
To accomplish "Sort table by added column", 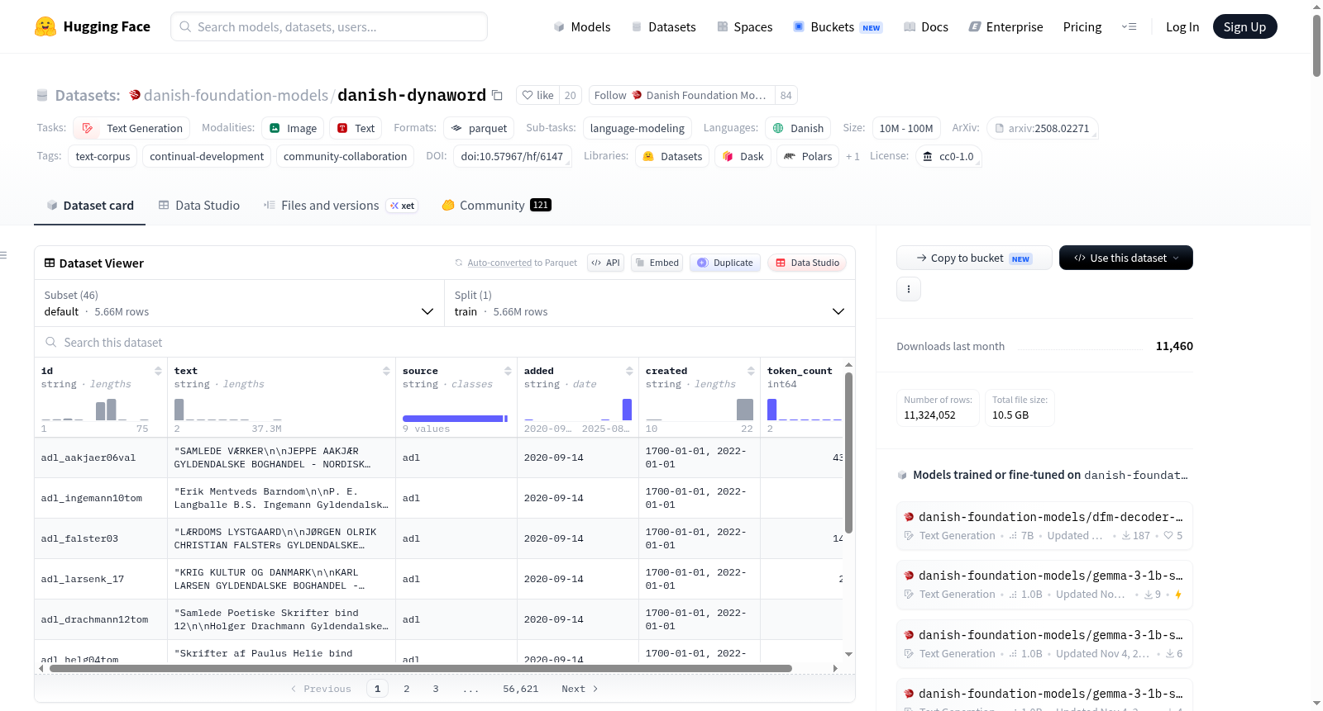I will click(x=629, y=371).
